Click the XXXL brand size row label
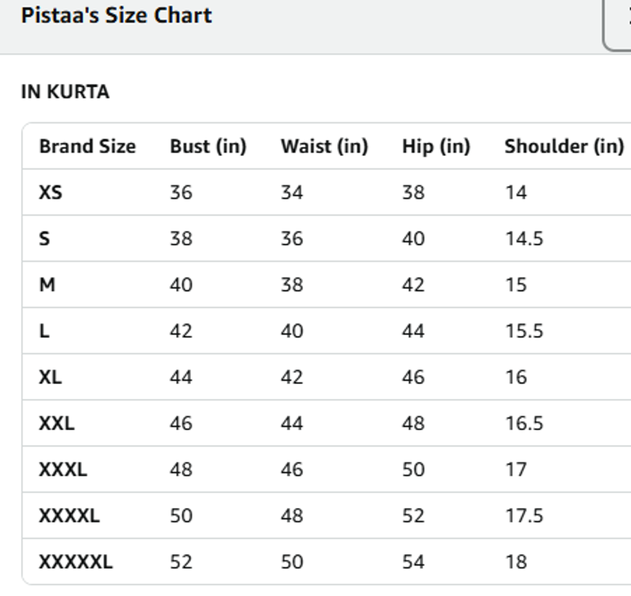Image resolution: width=631 pixels, height=596 pixels. tap(63, 470)
